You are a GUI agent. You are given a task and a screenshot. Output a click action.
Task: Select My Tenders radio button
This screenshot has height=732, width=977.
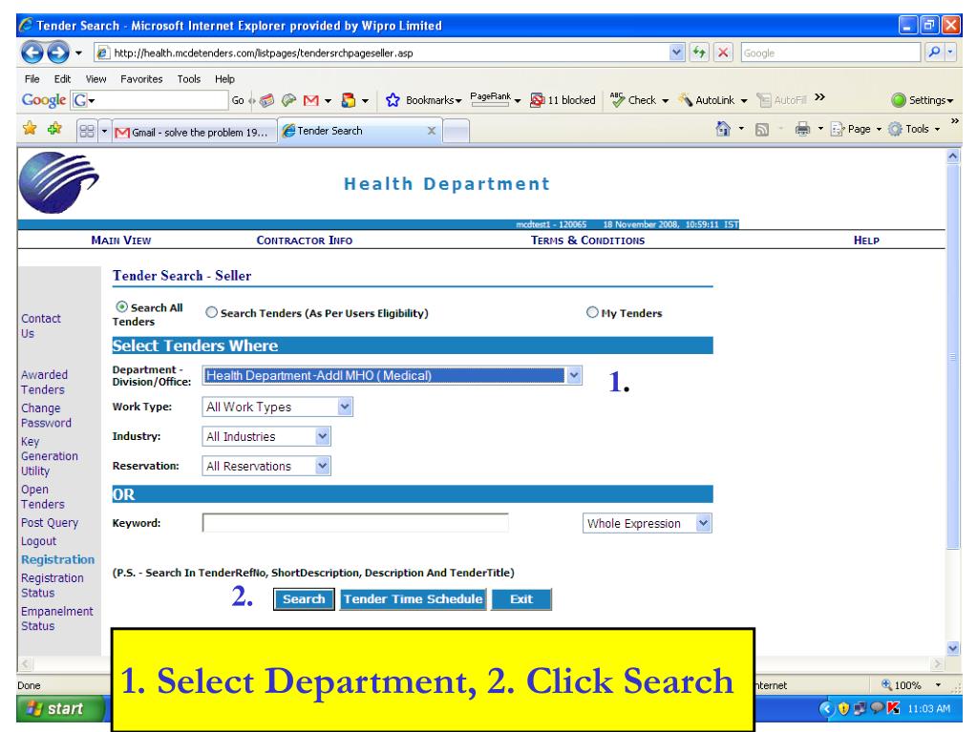point(592,312)
